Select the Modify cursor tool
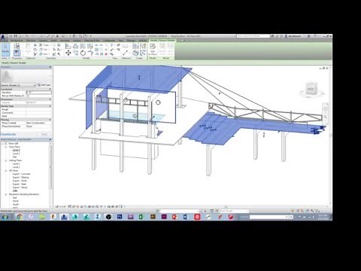 click(x=5, y=50)
